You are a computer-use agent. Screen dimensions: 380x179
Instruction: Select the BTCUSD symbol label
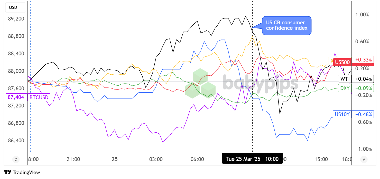coord(39,97)
